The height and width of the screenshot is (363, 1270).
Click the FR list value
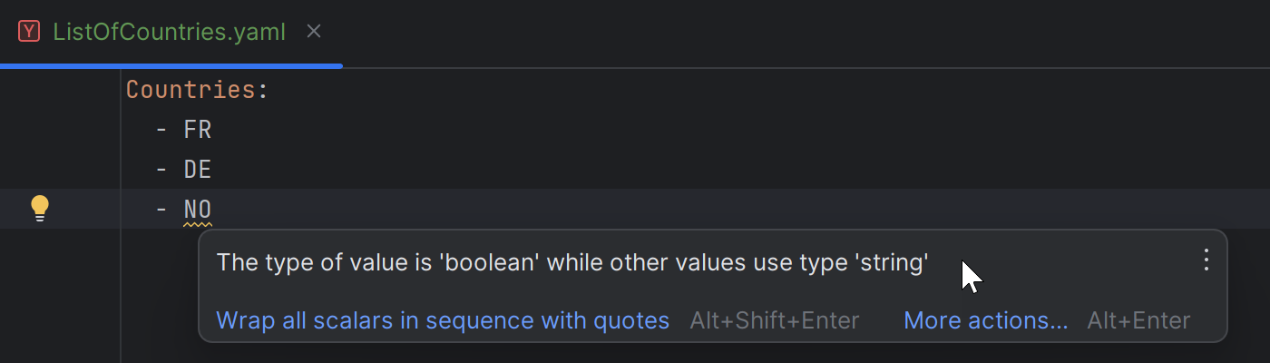click(198, 130)
